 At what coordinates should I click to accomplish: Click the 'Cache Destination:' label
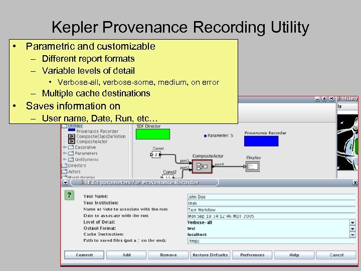pyautogui.click(x=103, y=234)
